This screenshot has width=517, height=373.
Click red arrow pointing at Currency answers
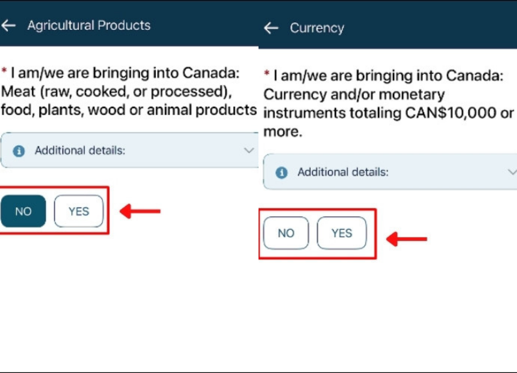(x=406, y=238)
